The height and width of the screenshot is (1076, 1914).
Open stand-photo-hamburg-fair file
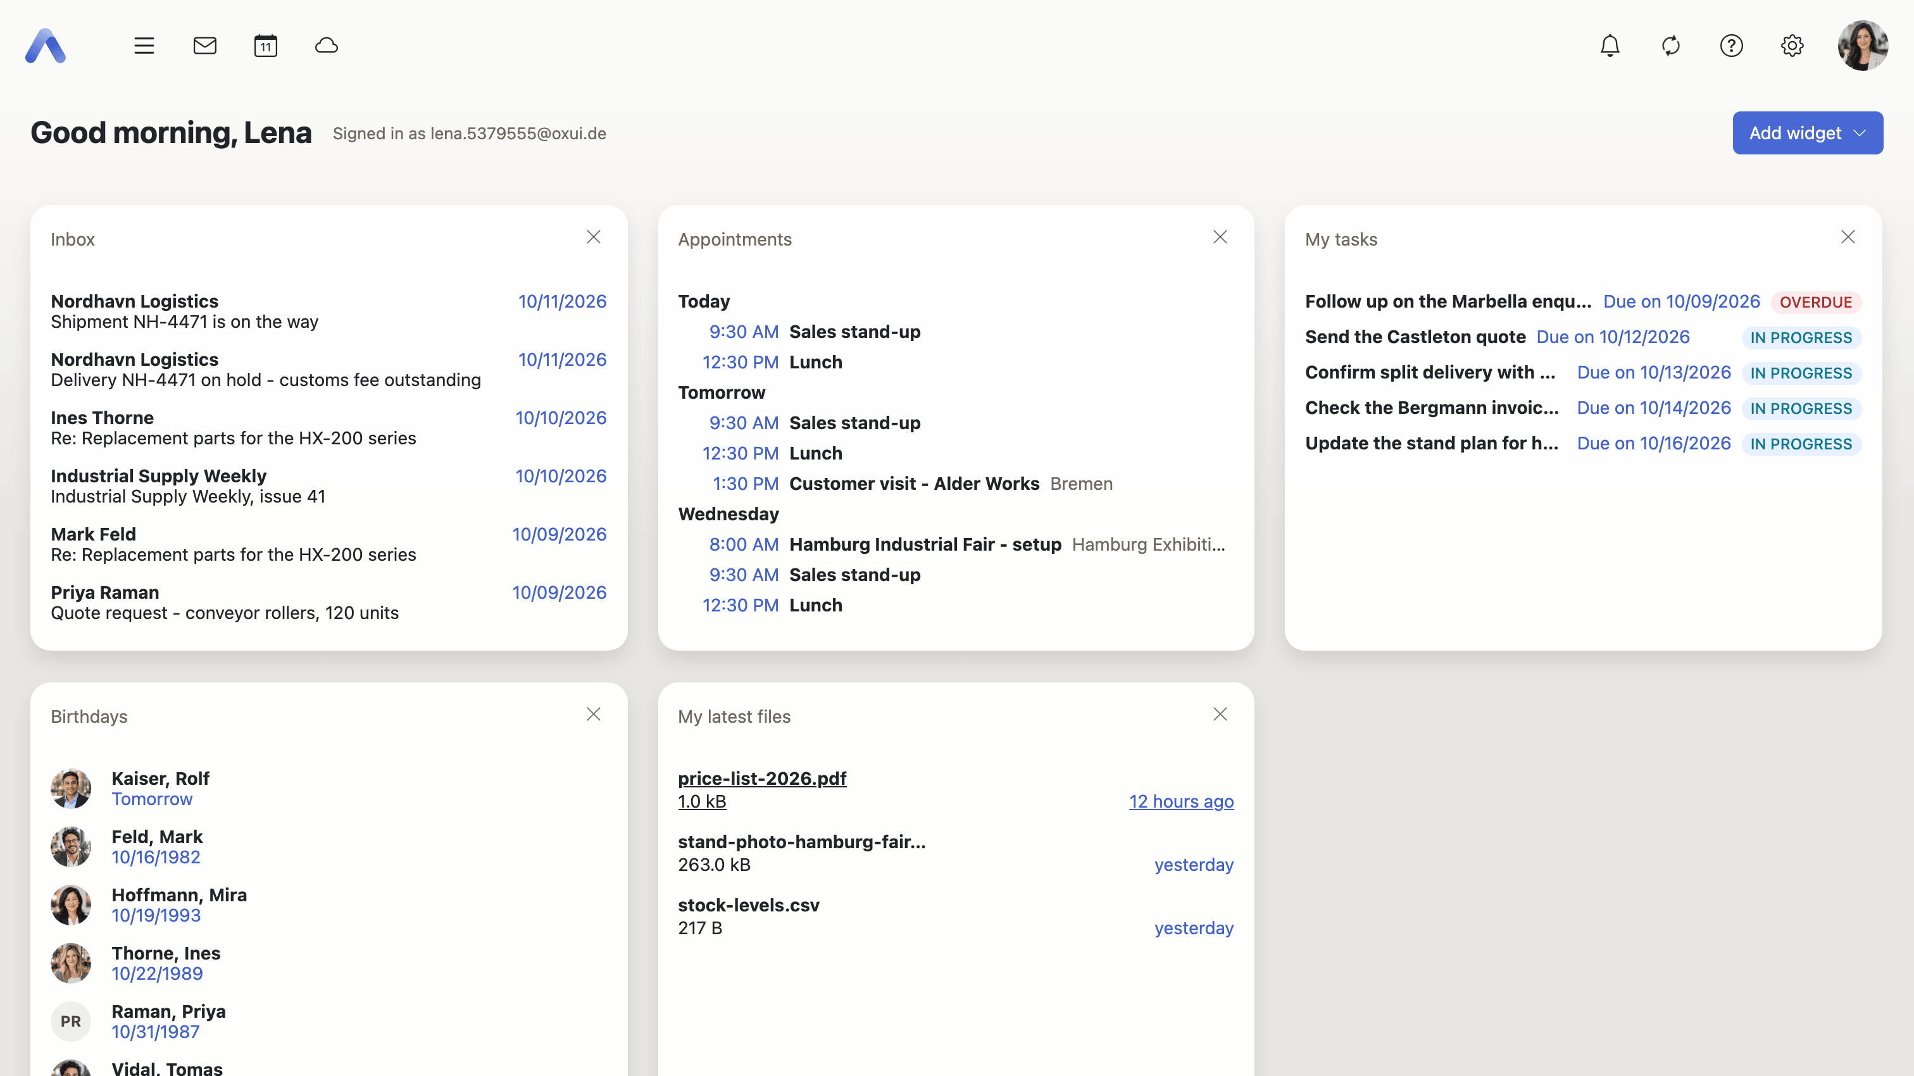point(956,853)
